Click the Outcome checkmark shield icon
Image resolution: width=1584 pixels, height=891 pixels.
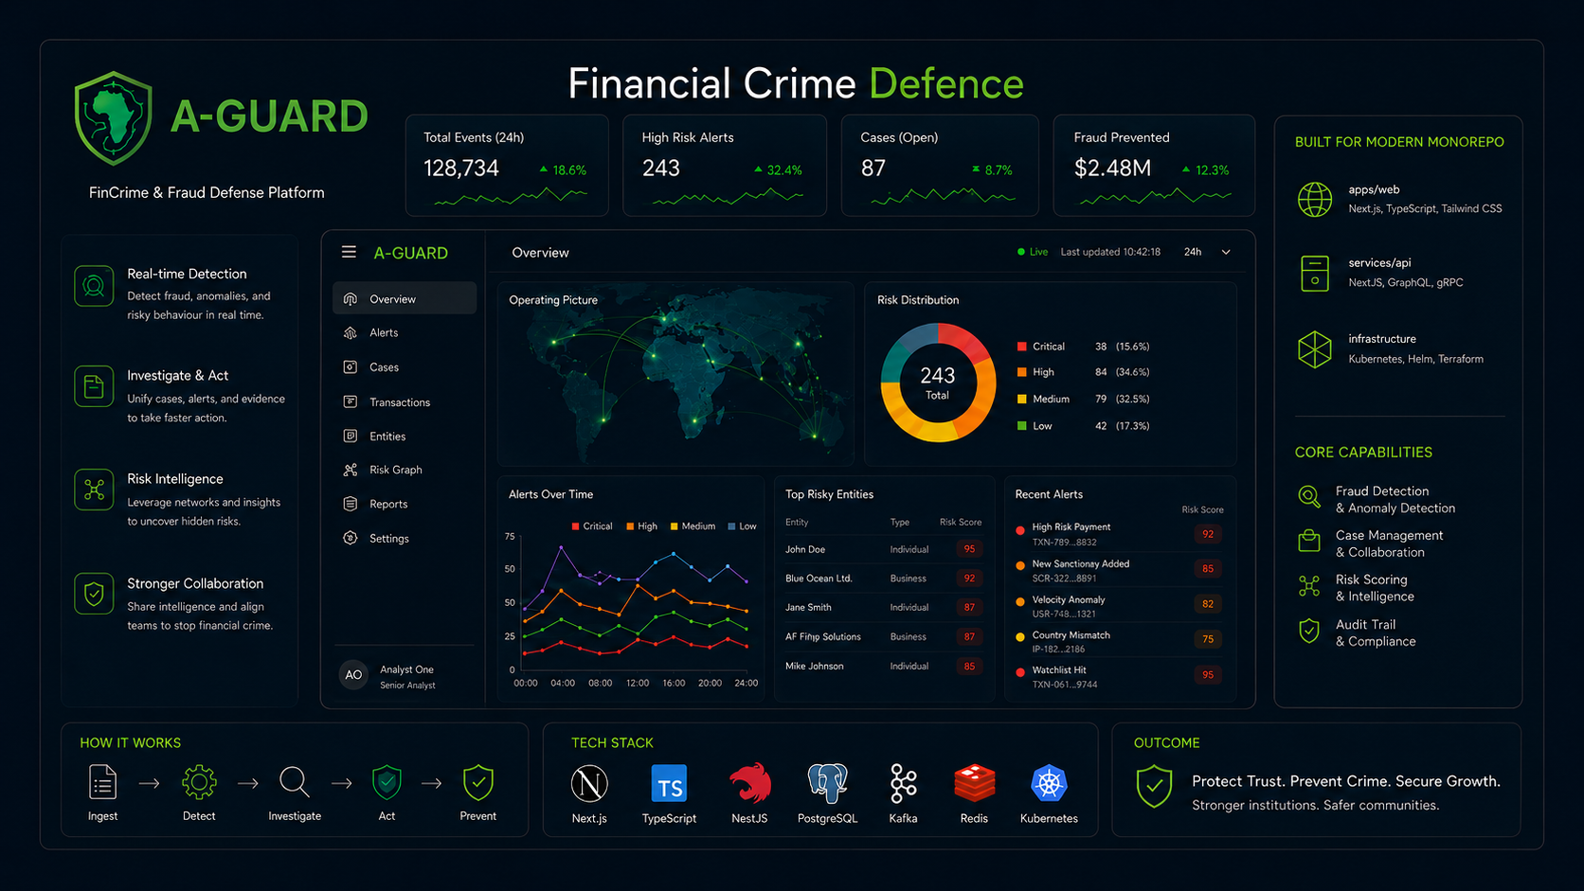[1154, 786]
